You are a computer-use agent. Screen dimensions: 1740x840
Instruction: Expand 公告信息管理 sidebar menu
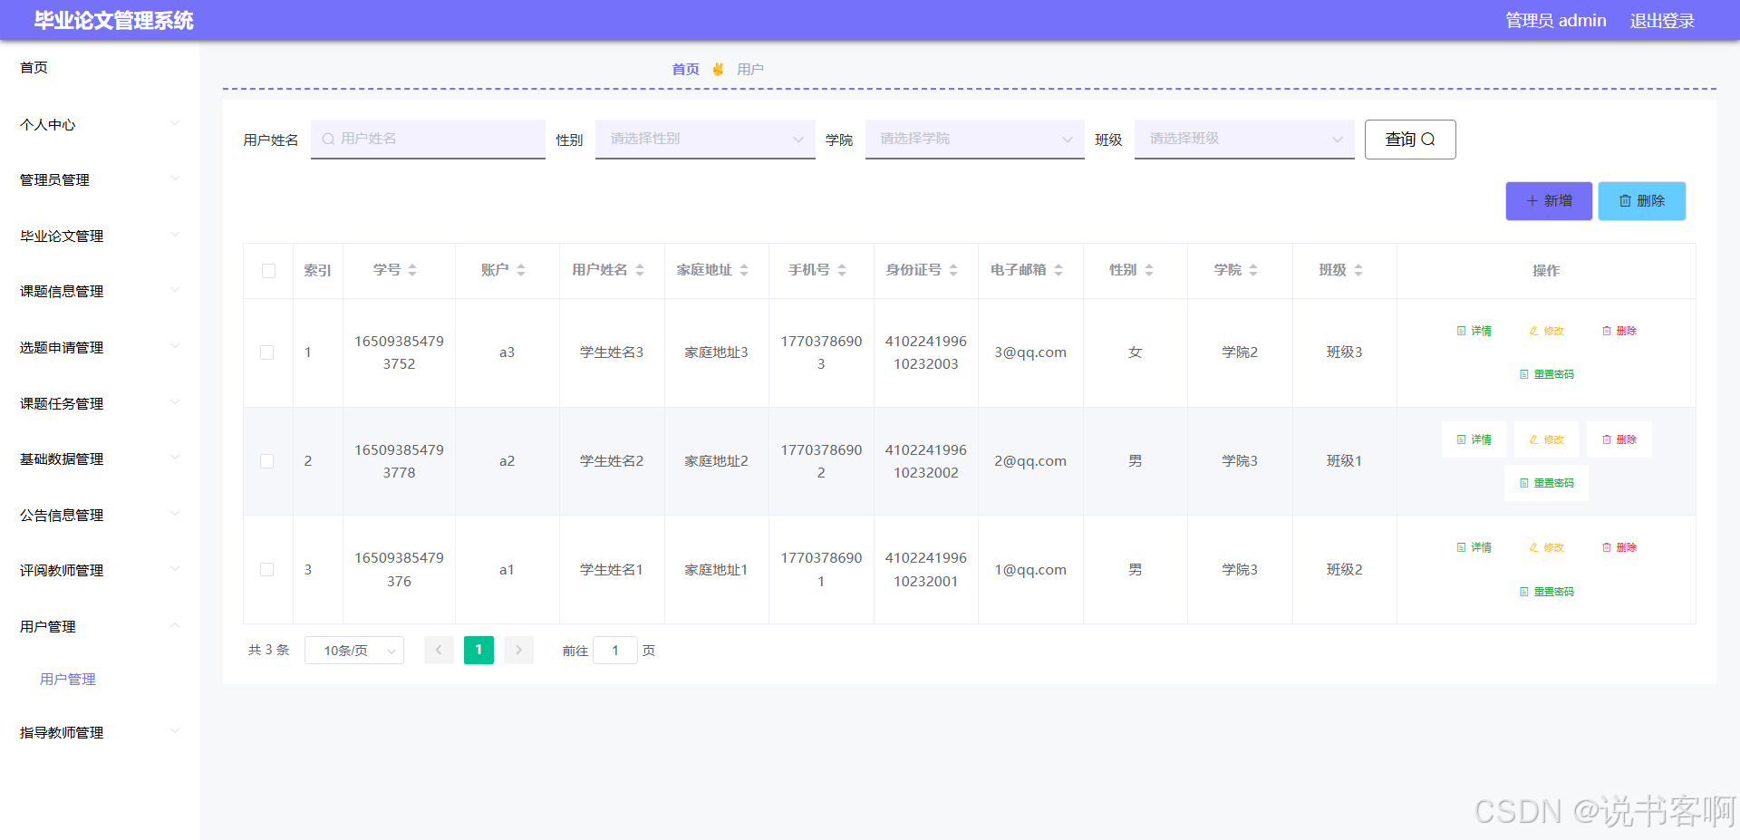[x=100, y=515]
